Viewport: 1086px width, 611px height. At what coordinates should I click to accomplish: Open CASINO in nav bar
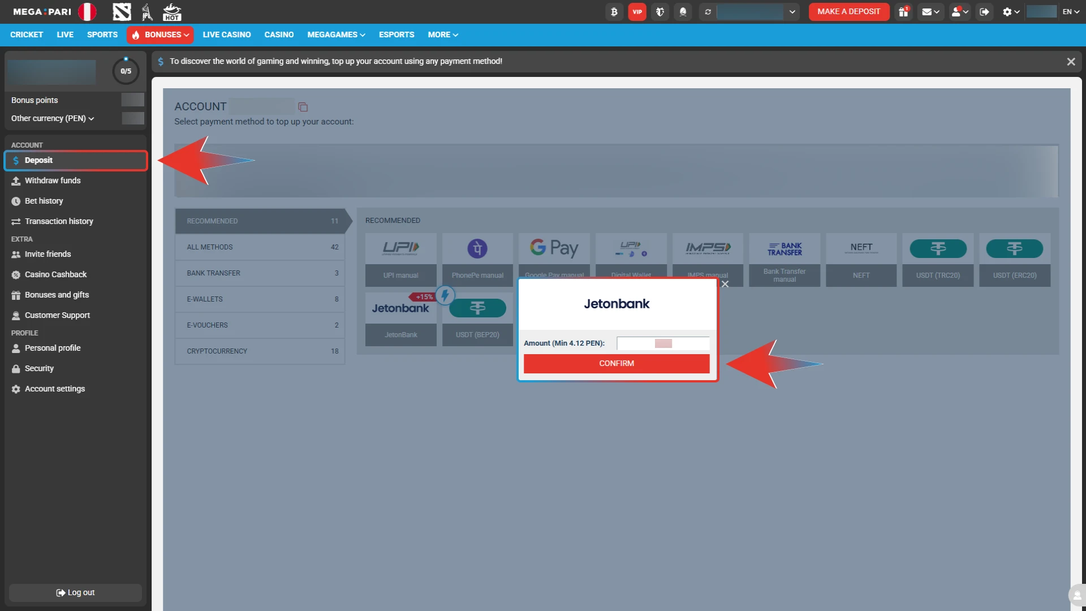coord(279,35)
